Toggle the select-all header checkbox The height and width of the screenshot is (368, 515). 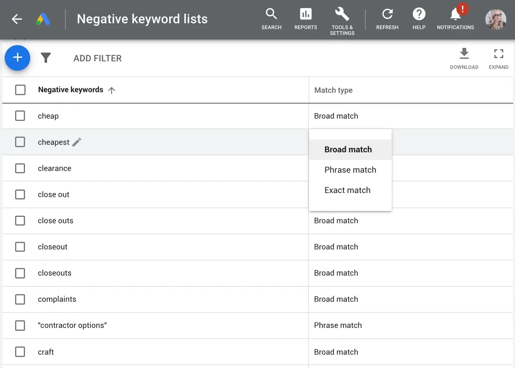click(x=20, y=90)
